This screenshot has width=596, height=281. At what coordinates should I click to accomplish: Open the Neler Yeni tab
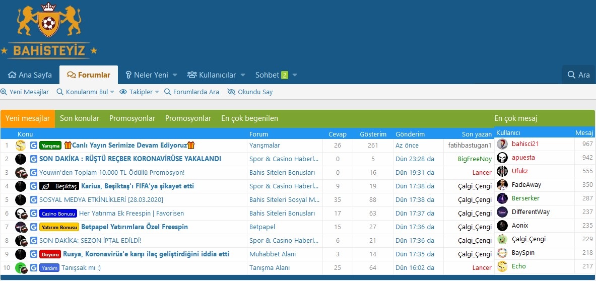click(x=147, y=75)
